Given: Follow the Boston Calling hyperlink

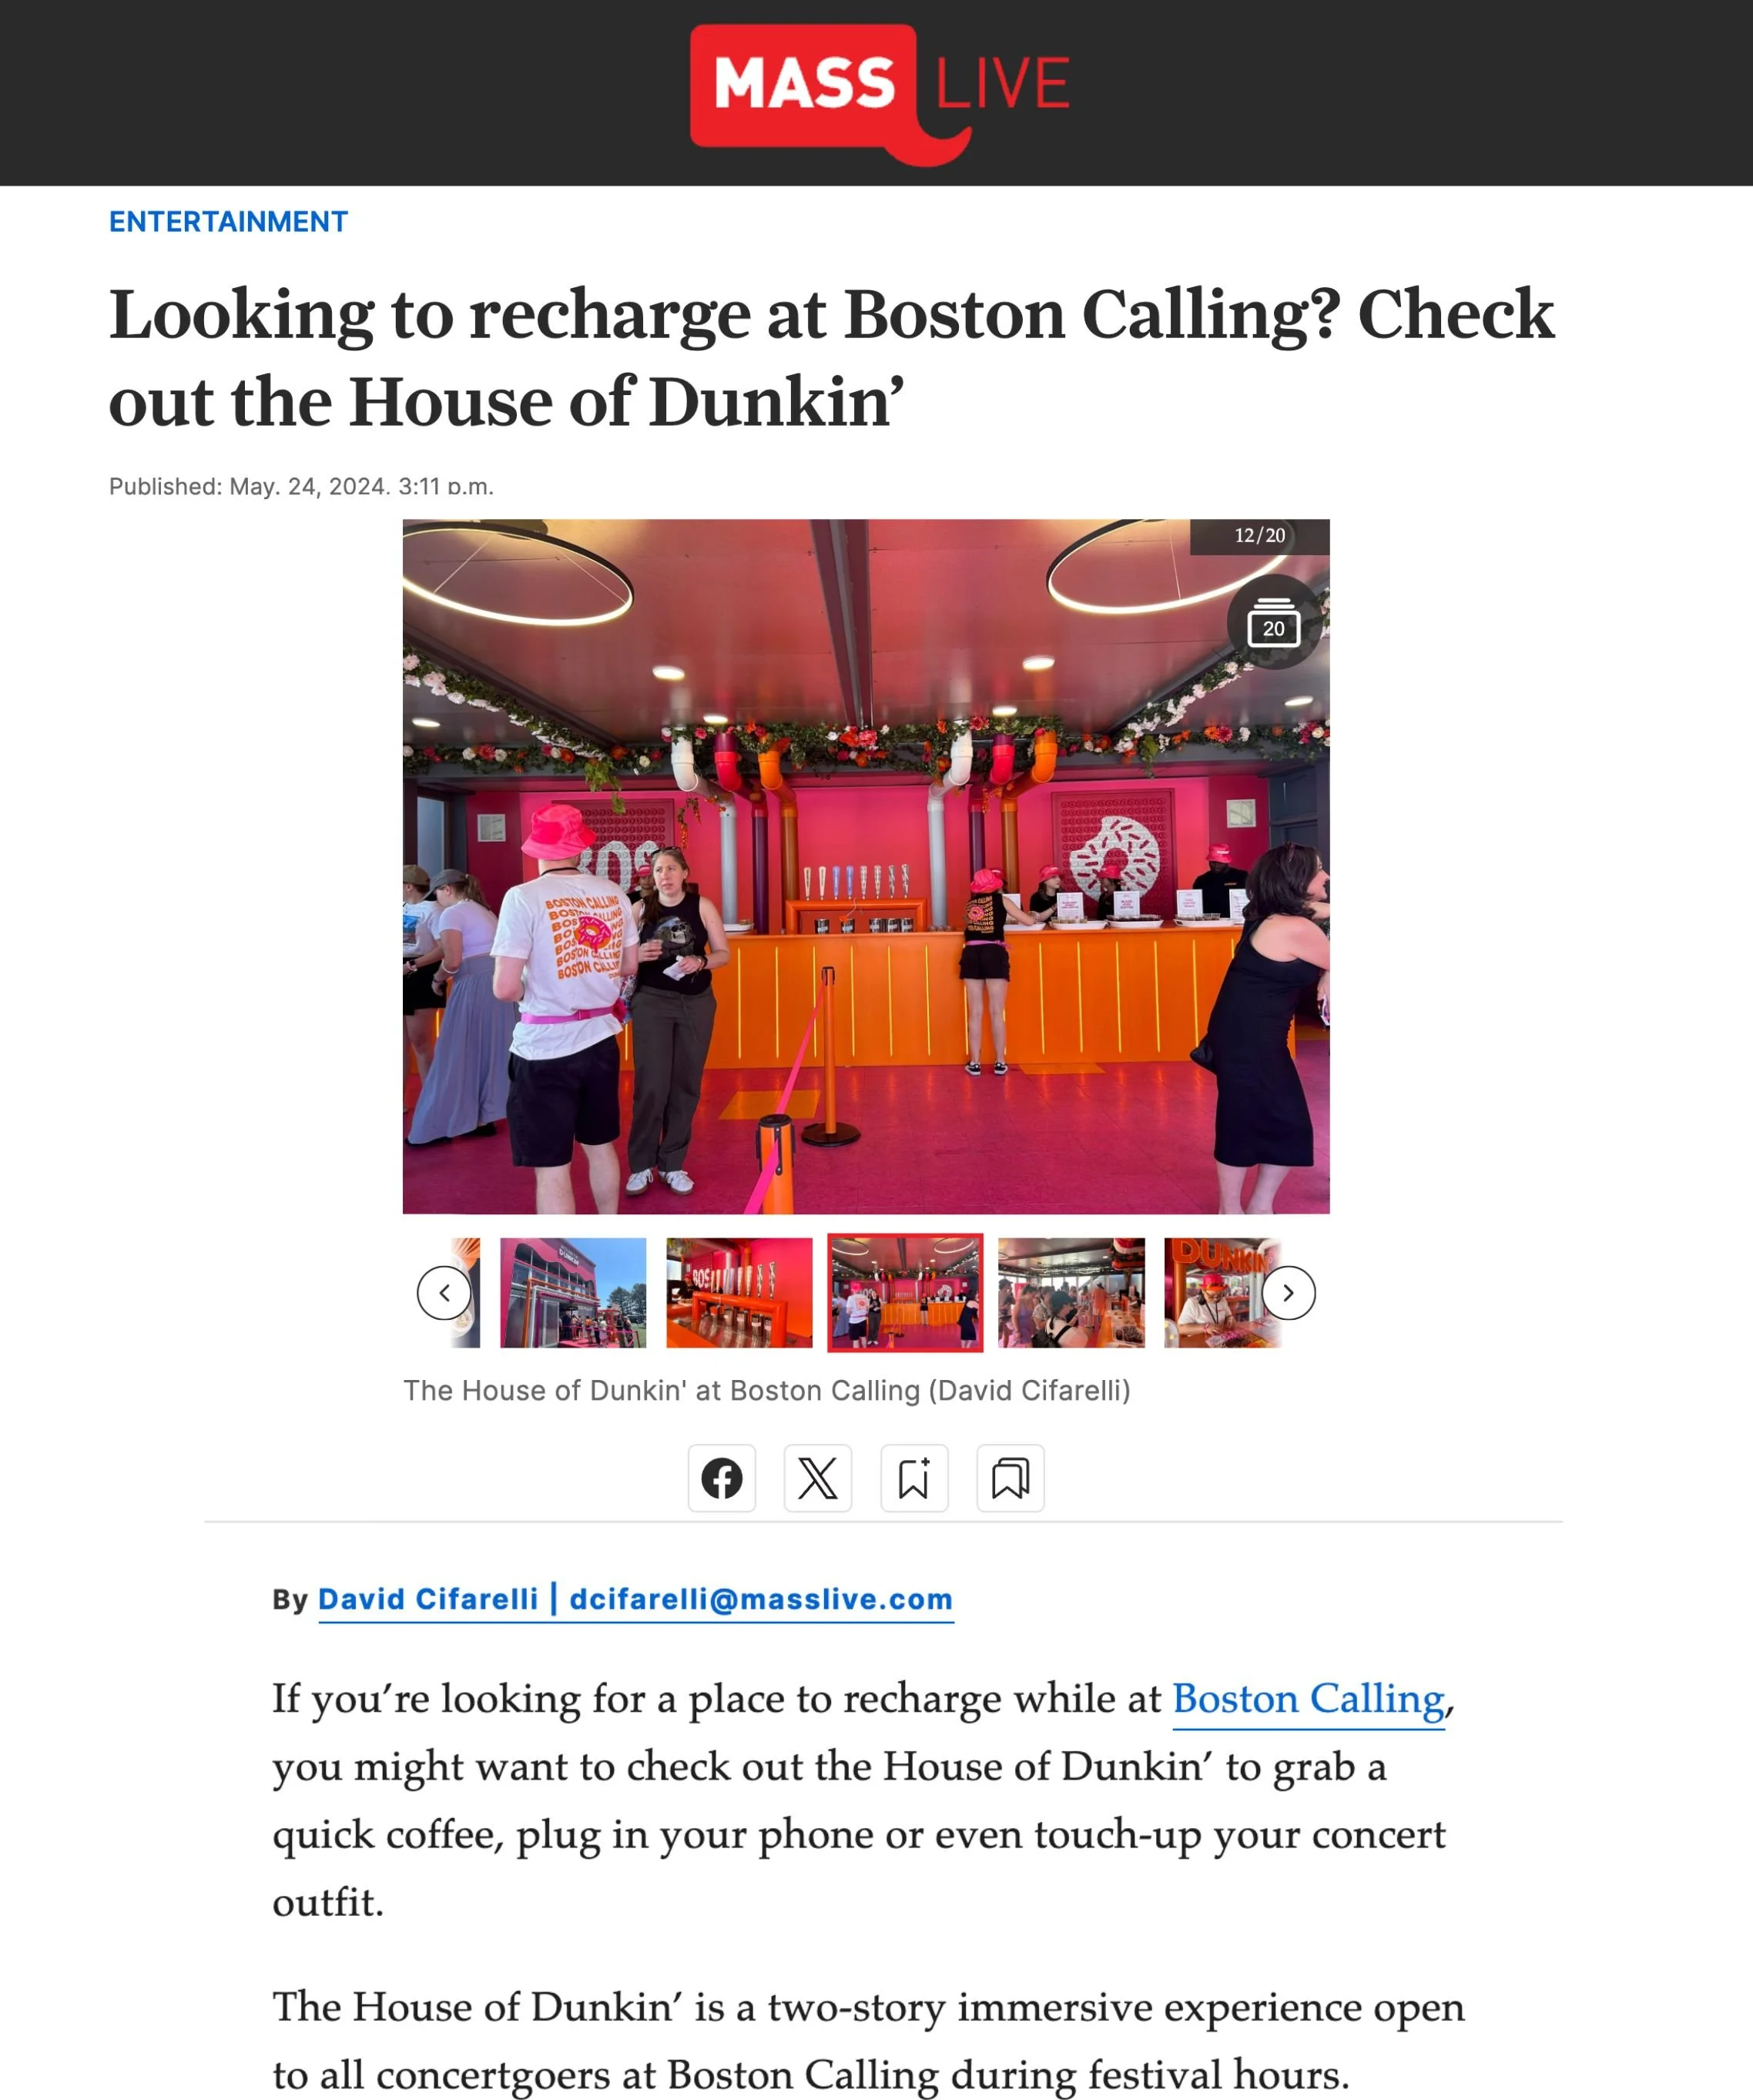Looking at the screenshot, I should point(1308,1699).
